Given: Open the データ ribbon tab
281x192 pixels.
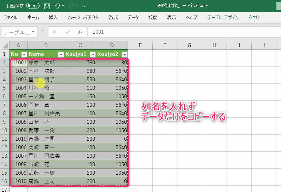Looking at the screenshot, I should click(133, 17).
